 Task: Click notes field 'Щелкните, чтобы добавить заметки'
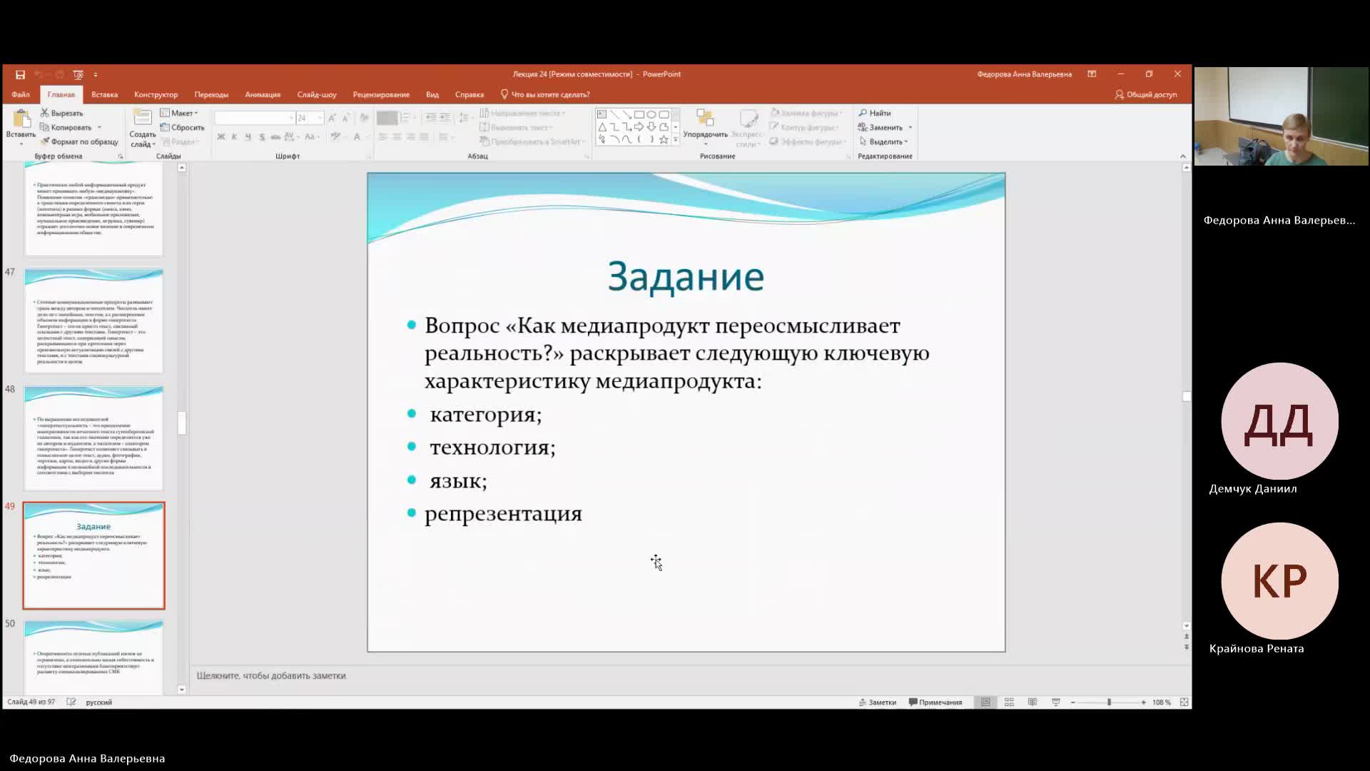coord(271,675)
